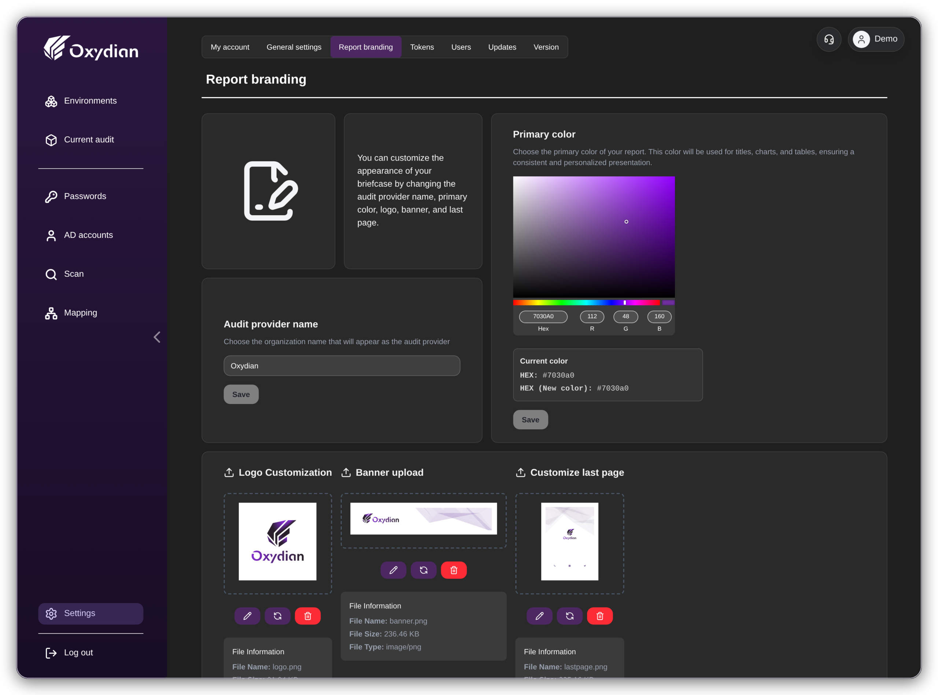Click the 'File Name: logo.png' text

click(x=267, y=667)
